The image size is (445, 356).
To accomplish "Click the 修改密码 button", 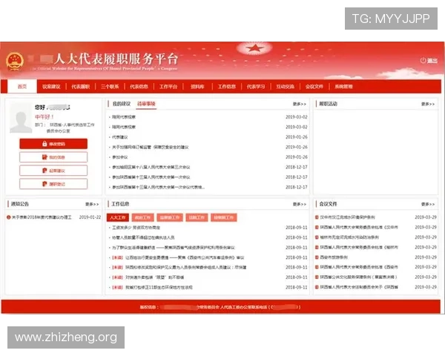I will click(53, 144).
